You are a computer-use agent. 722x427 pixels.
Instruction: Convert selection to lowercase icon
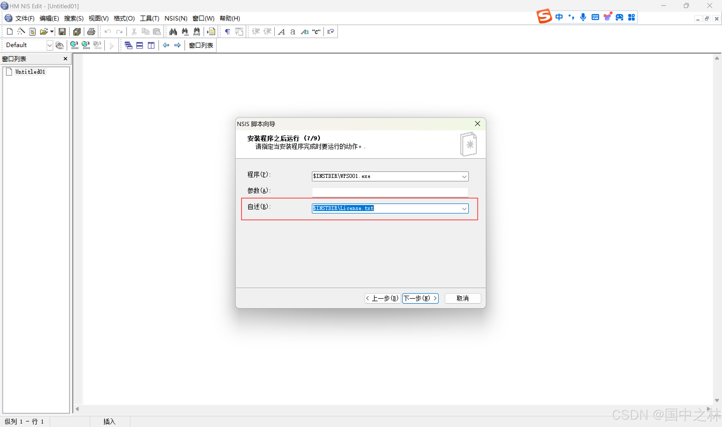(x=293, y=31)
